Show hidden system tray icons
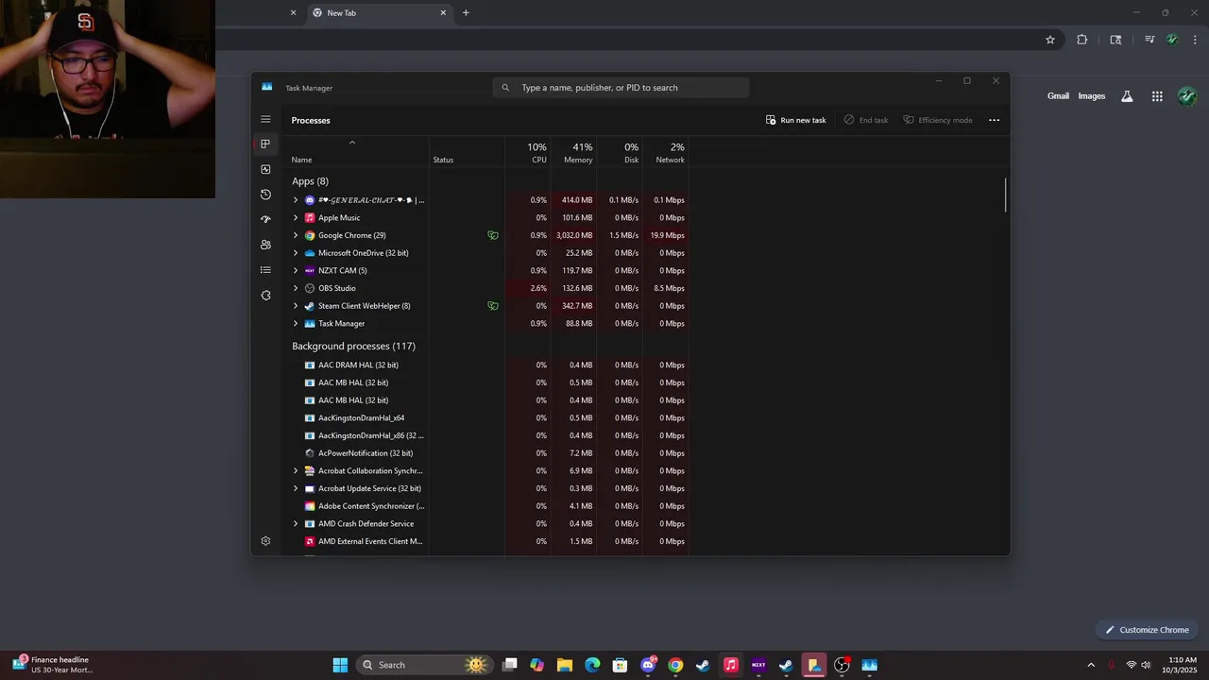The width and height of the screenshot is (1209, 680). pos(1091,665)
